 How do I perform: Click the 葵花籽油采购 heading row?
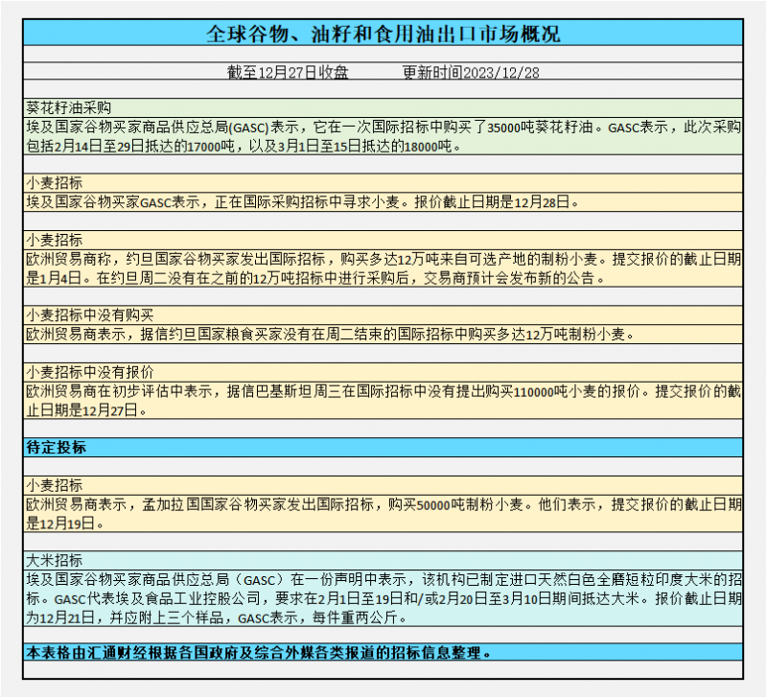[x=383, y=107]
